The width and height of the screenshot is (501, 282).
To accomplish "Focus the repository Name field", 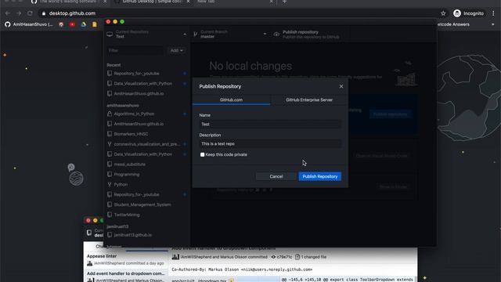I will point(270,124).
